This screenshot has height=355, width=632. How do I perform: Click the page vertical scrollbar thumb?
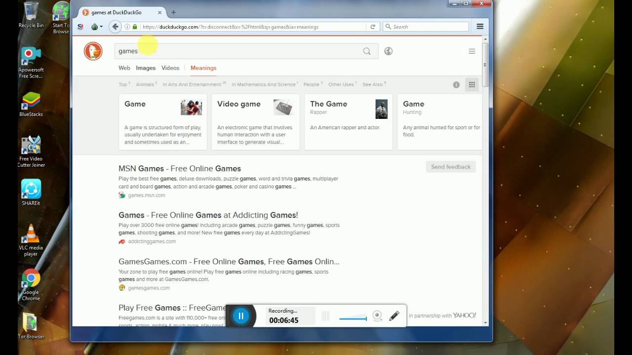[485, 64]
